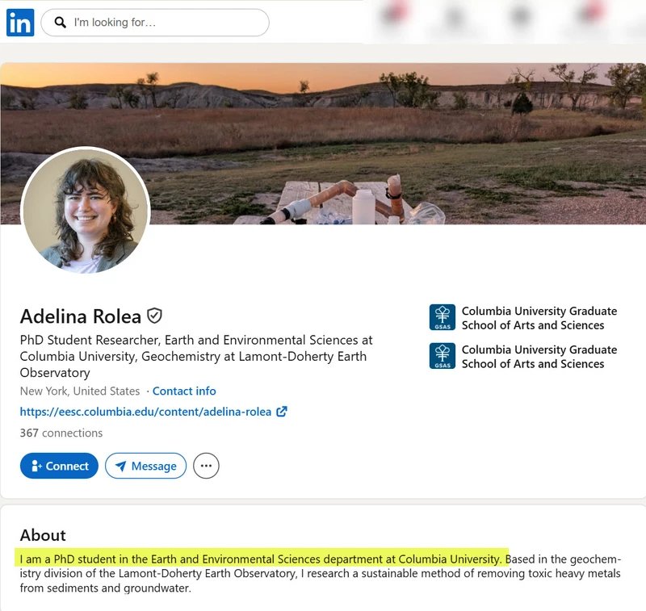Click the search magnifier icon

[x=60, y=23]
